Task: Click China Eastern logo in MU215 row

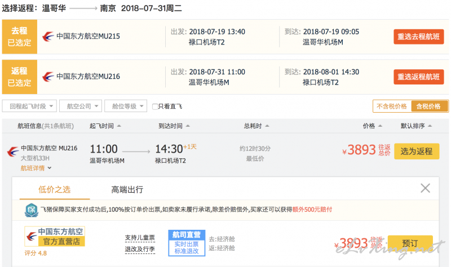Action: pyautogui.click(x=48, y=37)
